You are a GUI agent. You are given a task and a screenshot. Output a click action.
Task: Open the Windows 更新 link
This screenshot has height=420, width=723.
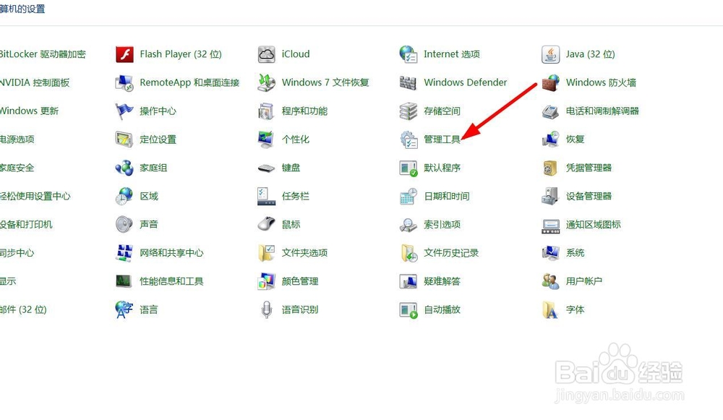click(x=29, y=111)
